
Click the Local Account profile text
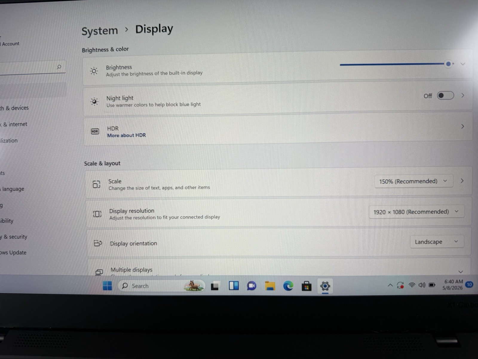pyautogui.click(x=10, y=44)
